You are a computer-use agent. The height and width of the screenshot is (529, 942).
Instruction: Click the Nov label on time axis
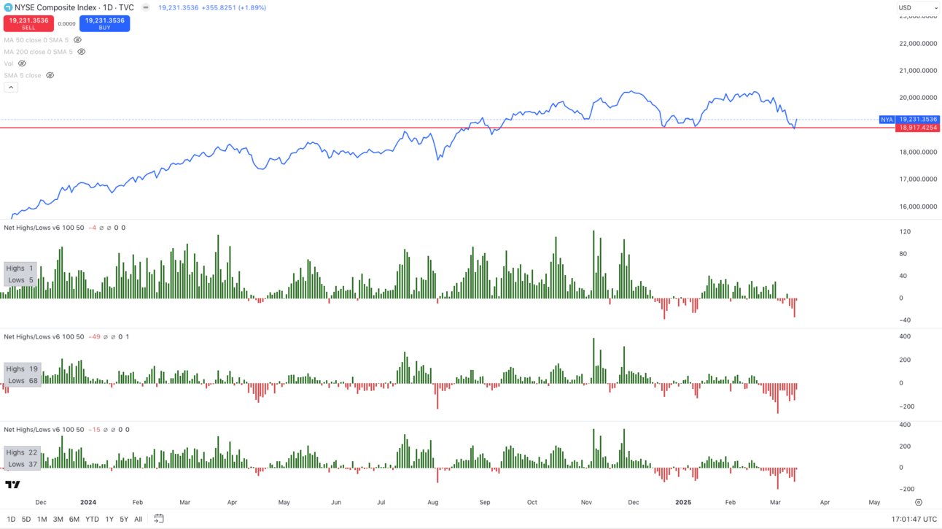(587, 503)
